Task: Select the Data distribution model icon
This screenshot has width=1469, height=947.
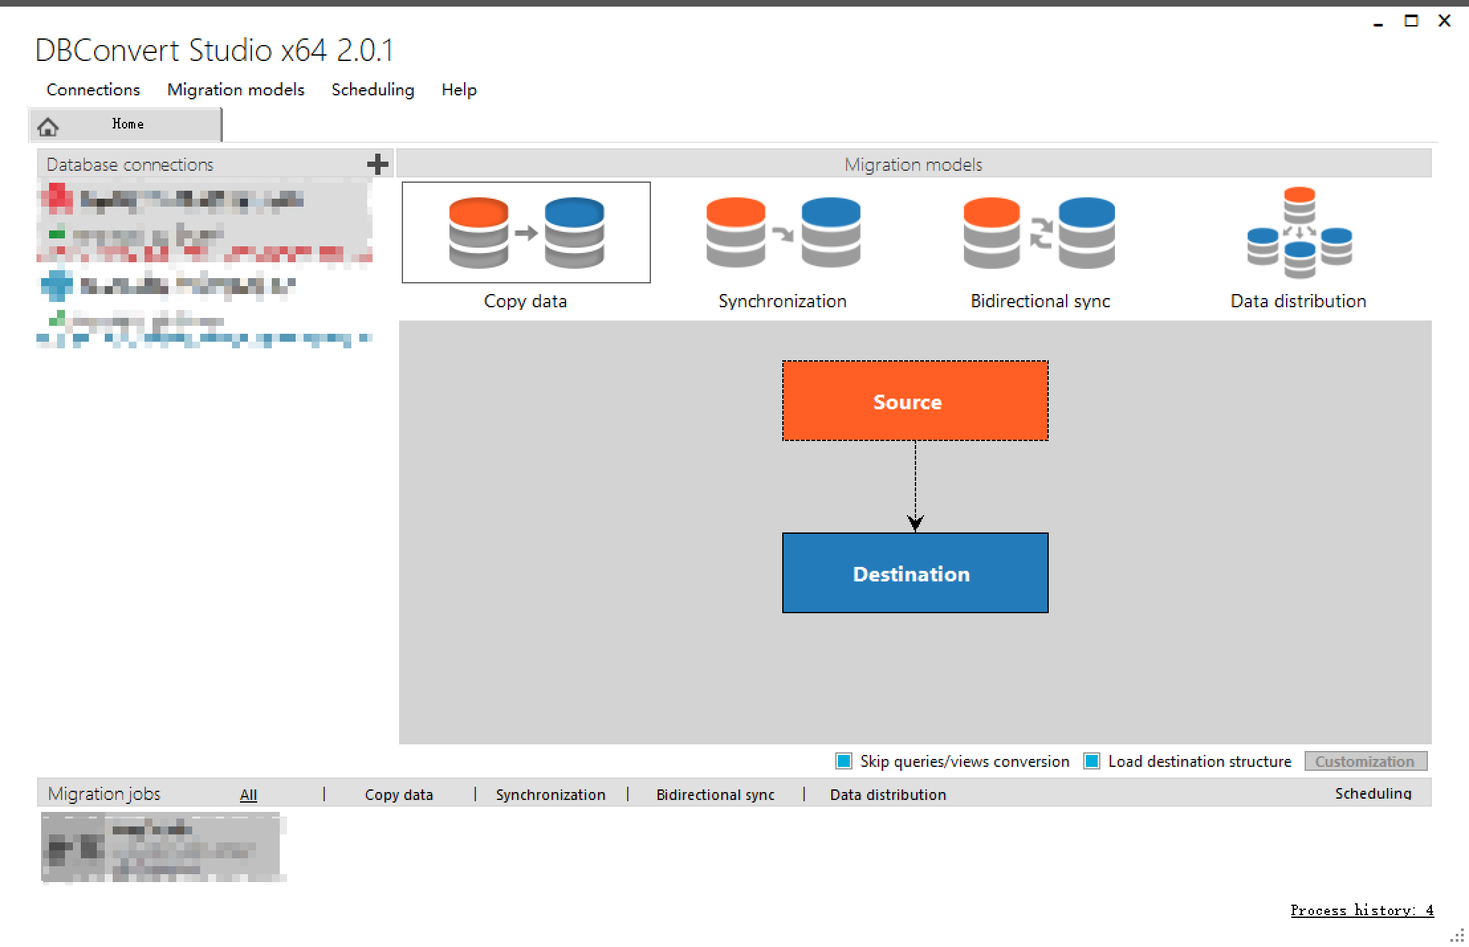Action: 1299,232
